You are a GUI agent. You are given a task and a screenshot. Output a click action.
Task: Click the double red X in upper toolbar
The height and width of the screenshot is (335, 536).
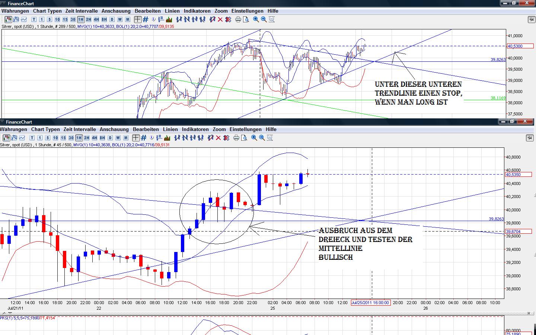click(x=227, y=19)
